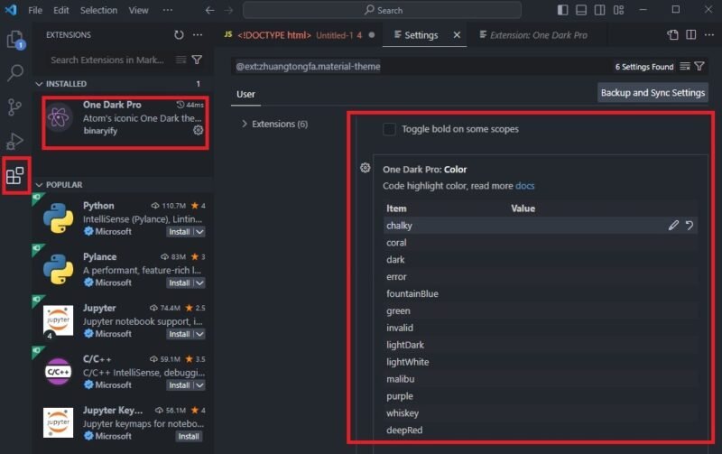Select the fountainBlue color row
The height and width of the screenshot is (454, 722).
pyautogui.click(x=540, y=293)
